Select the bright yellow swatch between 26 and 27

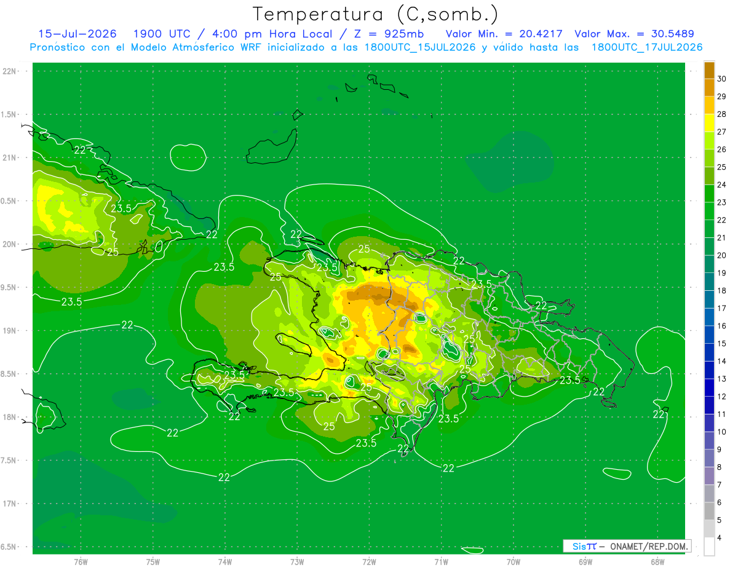coord(709,140)
